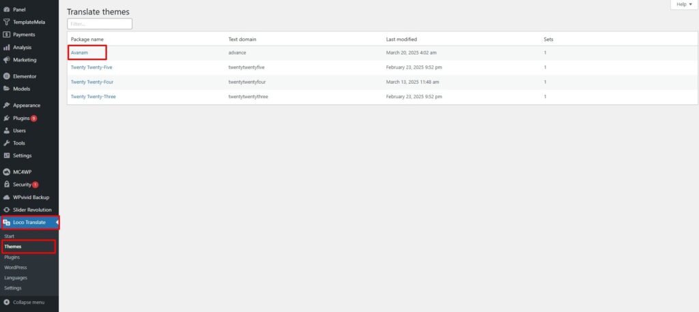Click the Tools wrench icon

click(6, 143)
